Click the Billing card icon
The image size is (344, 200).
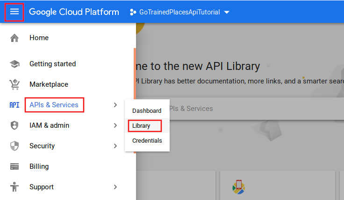[x=14, y=166]
